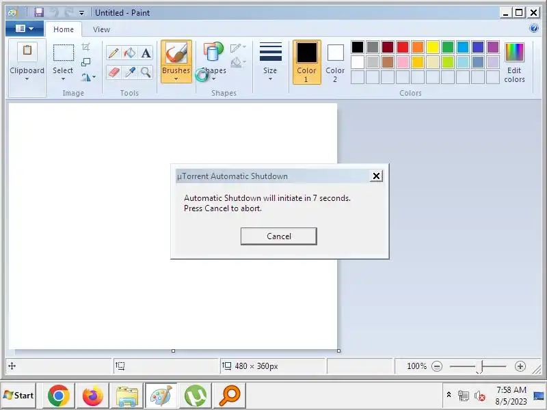
Task: Open Google Chrome from the taskbar
Action: pyautogui.click(x=58, y=396)
